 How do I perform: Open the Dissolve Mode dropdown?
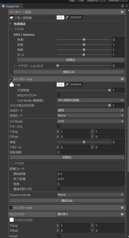click(x=91, y=195)
